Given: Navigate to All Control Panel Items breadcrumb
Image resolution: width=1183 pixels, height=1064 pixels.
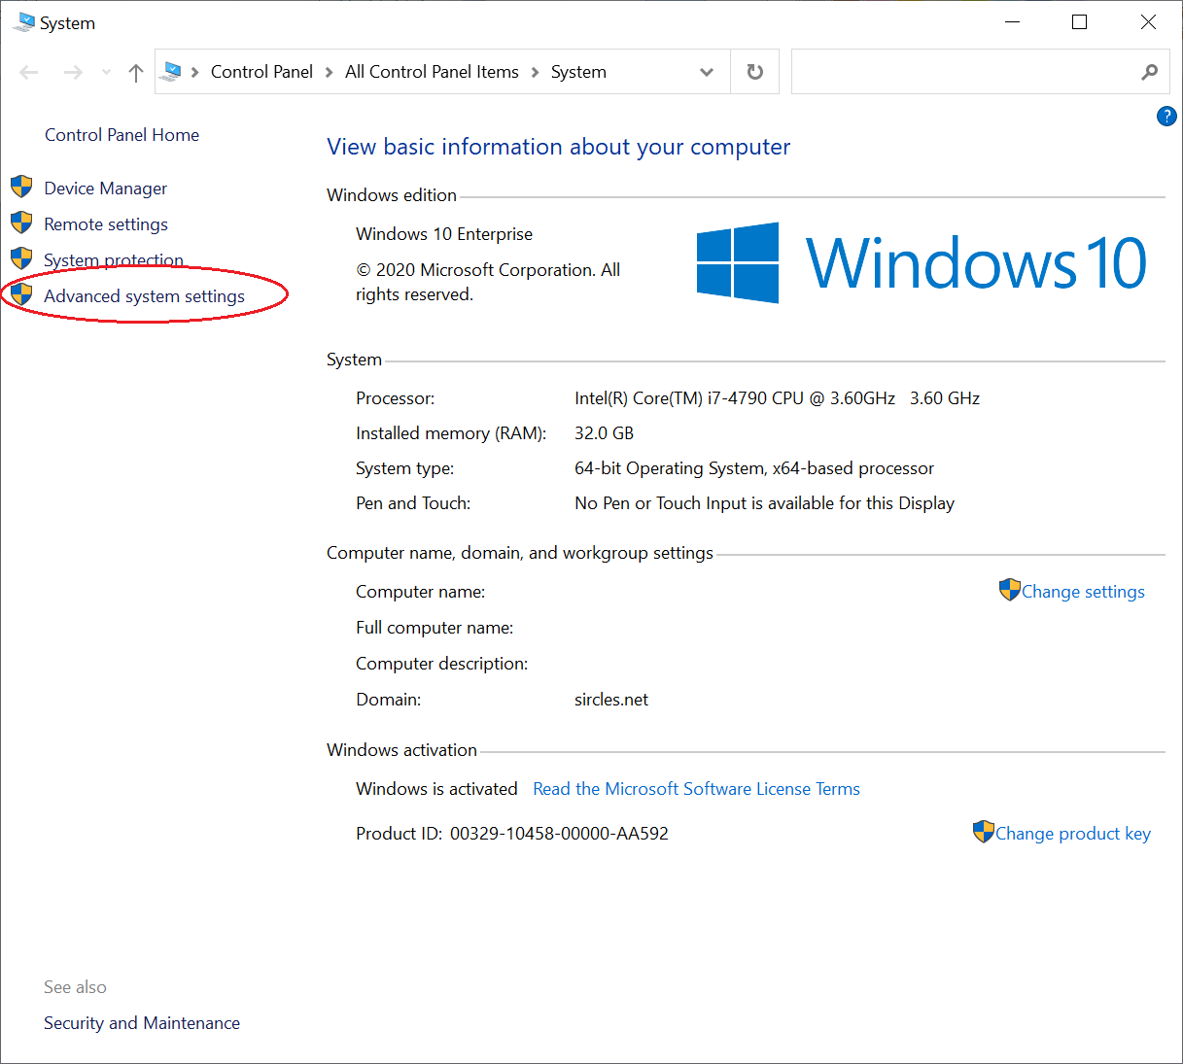Looking at the screenshot, I should (432, 72).
